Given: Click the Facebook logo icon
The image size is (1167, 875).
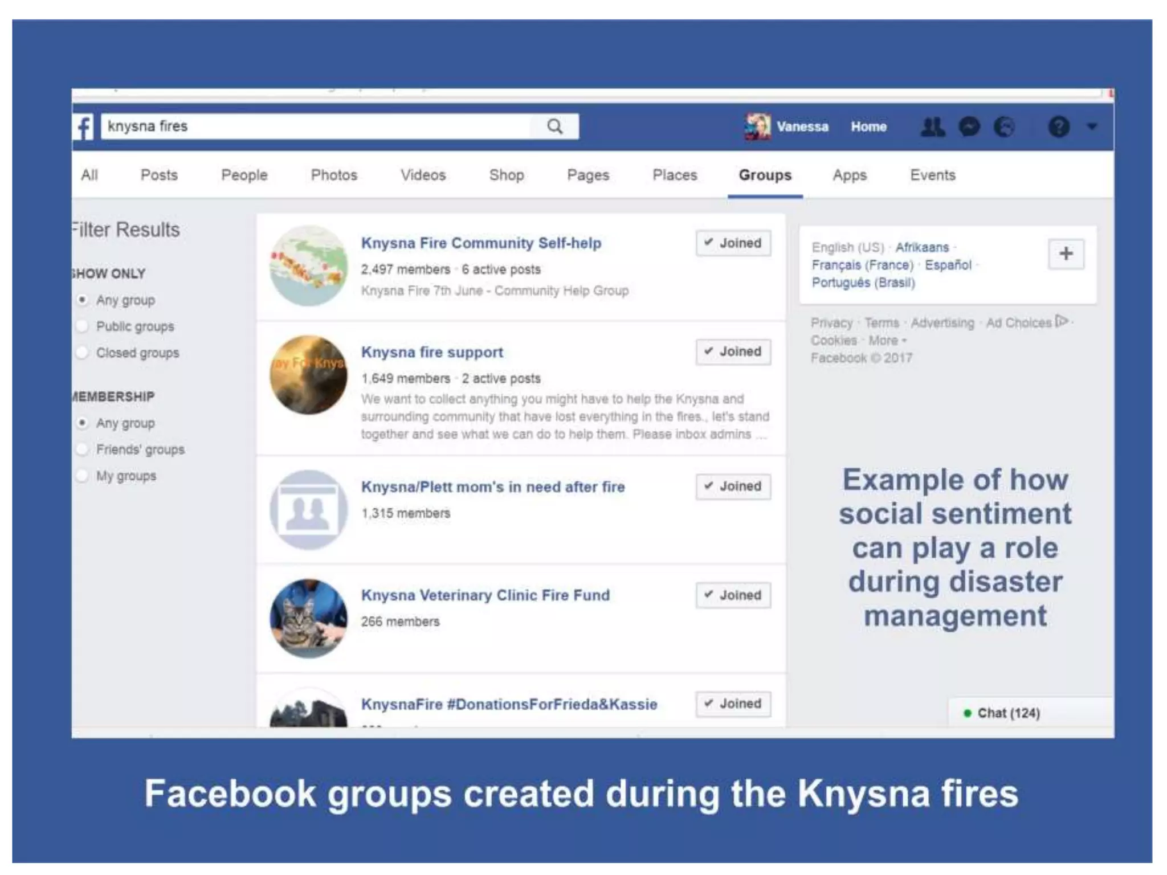Looking at the screenshot, I should pyautogui.click(x=84, y=126).
